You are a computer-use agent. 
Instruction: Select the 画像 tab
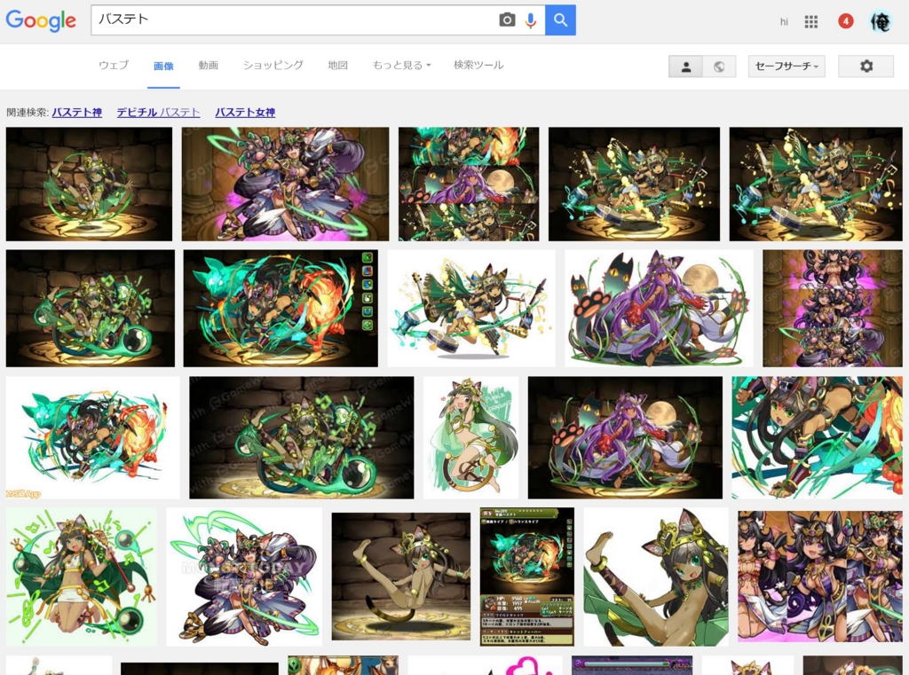click(163, 66)
